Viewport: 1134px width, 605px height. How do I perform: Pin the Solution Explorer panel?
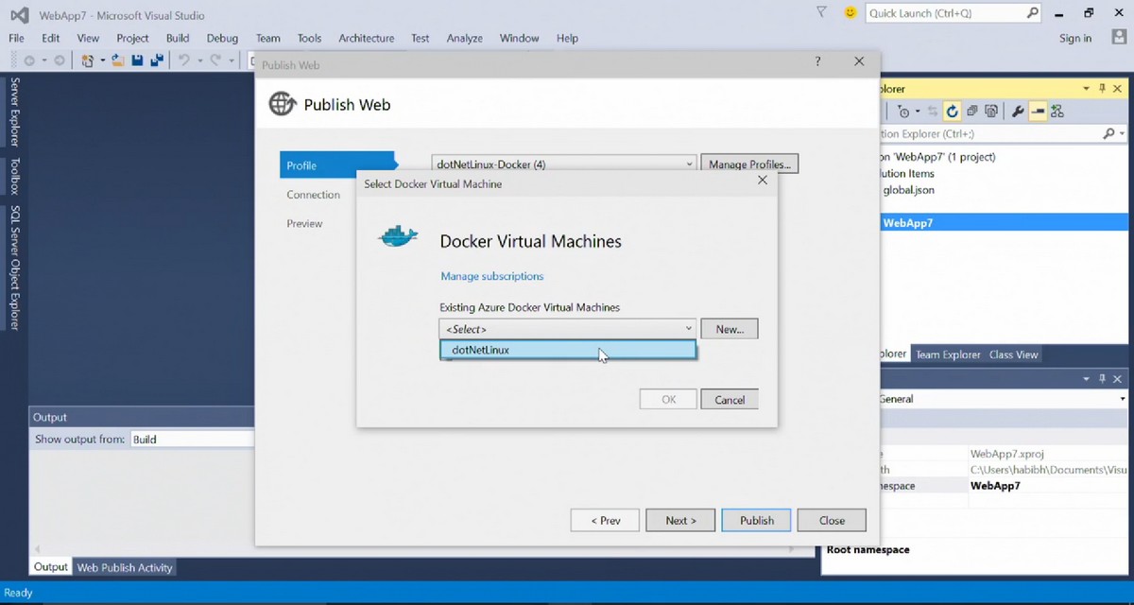(x=1102, y=88)
